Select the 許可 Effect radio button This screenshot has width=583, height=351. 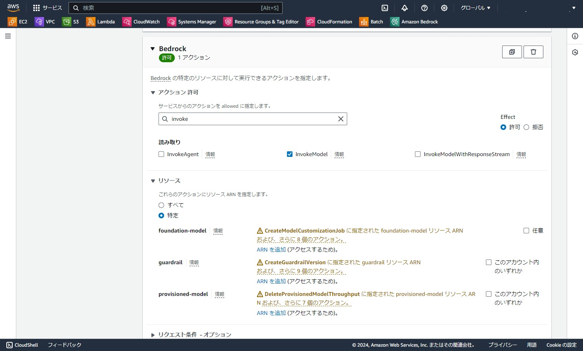click(x=503, y=127)
